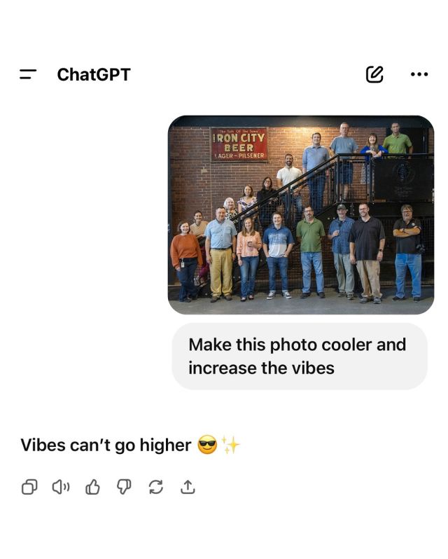Start a new chat with compose icon

(x=374, y=74)
